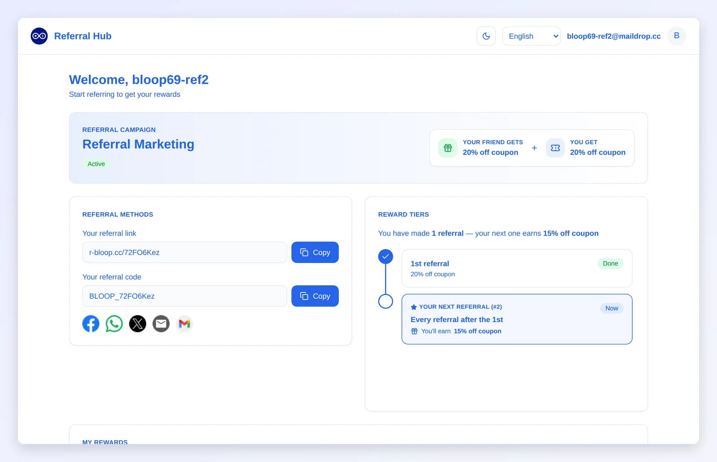Toggle dark mode with moon icon
The width and height of the screenshot is (717, 462).
click(486, 36)
